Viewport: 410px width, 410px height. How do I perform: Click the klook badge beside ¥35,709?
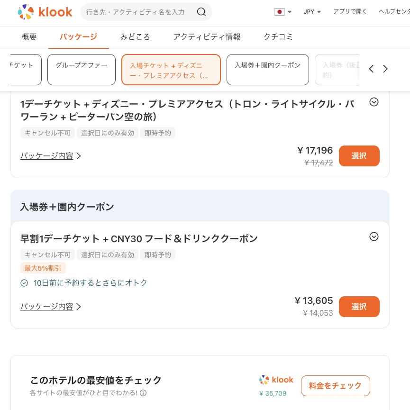point(276,380)
